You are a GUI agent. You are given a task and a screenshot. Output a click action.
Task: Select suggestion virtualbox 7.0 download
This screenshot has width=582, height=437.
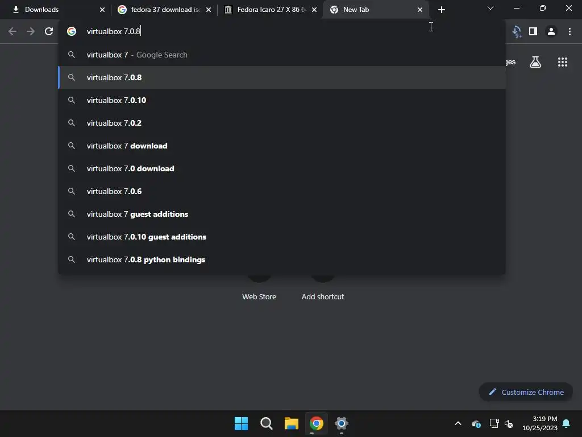[x=282, y=168]
